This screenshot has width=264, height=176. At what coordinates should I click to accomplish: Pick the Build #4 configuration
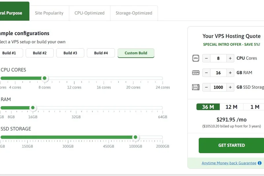pos(101,53)
